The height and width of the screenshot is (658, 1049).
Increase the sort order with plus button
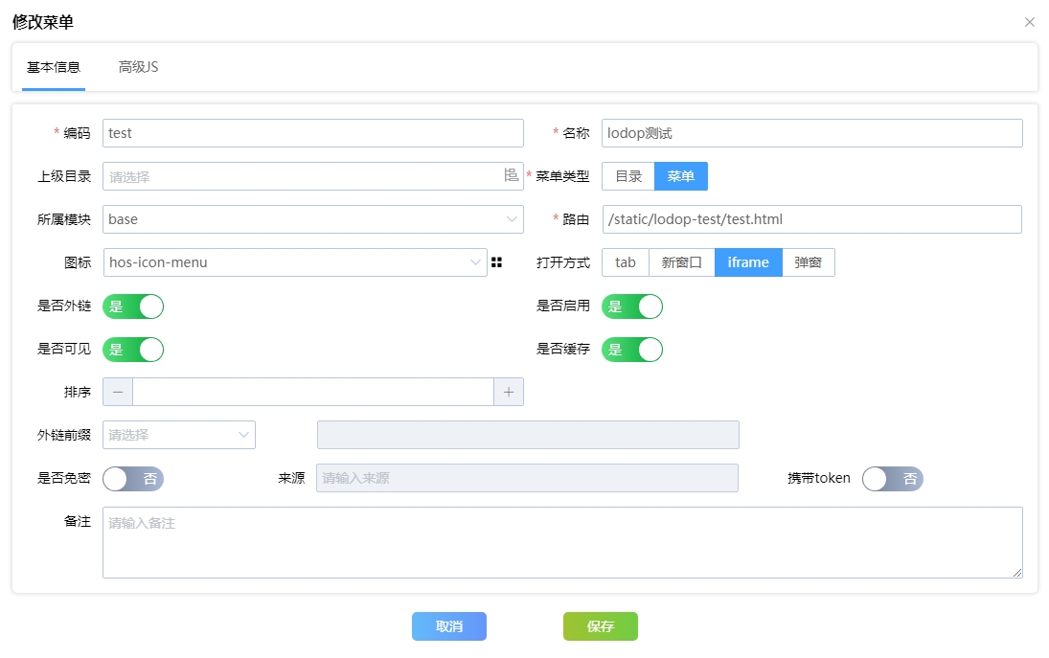click(x=509, y=392)
